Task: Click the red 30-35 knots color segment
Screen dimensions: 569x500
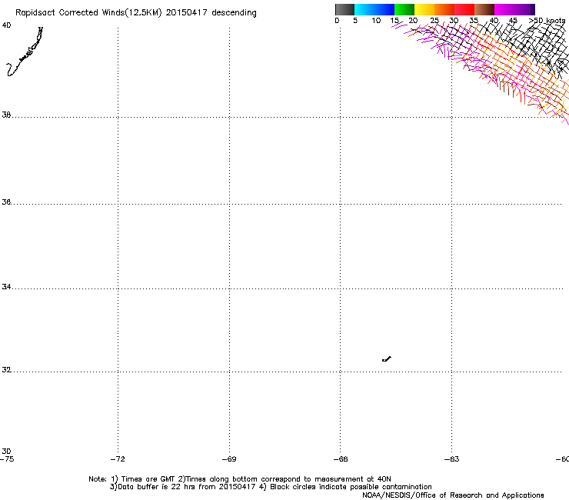Action: click(x=464, y=9)
